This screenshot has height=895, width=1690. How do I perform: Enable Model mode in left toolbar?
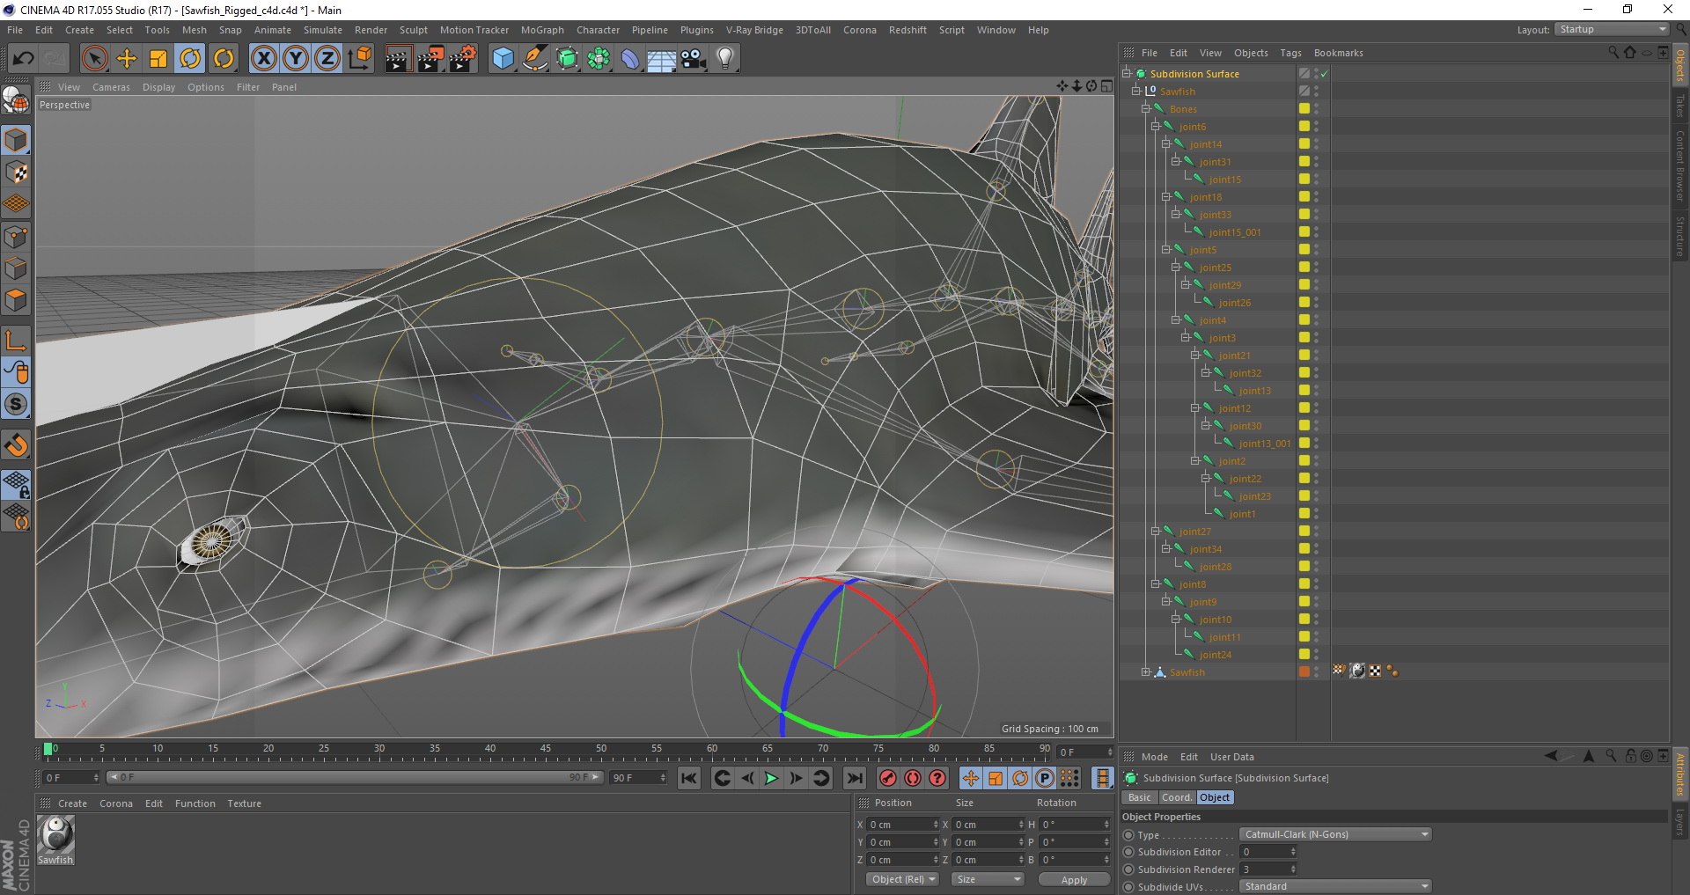pos(16,140)
